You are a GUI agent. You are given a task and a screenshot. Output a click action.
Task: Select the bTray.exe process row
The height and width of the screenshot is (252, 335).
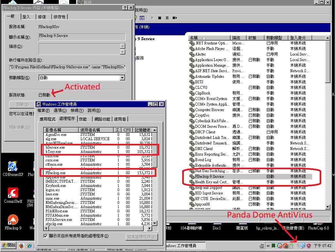point(98,152)
